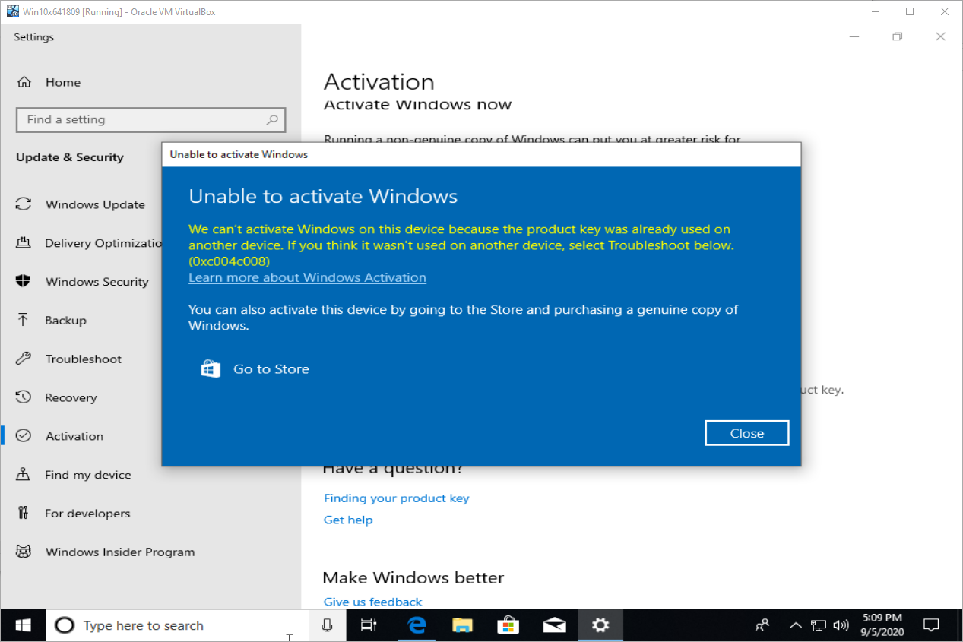Click the Get help link
Image resolution: width=963 pixels, height=642 pixels.
coord(348,520)
